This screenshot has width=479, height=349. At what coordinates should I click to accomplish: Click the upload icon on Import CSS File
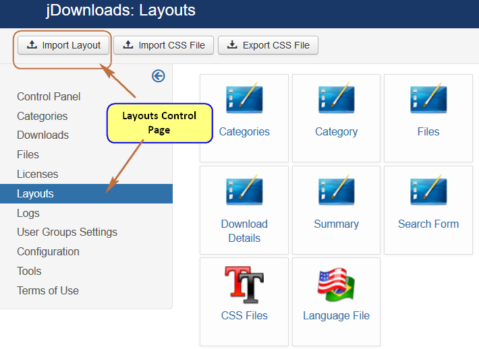(128, 45)
